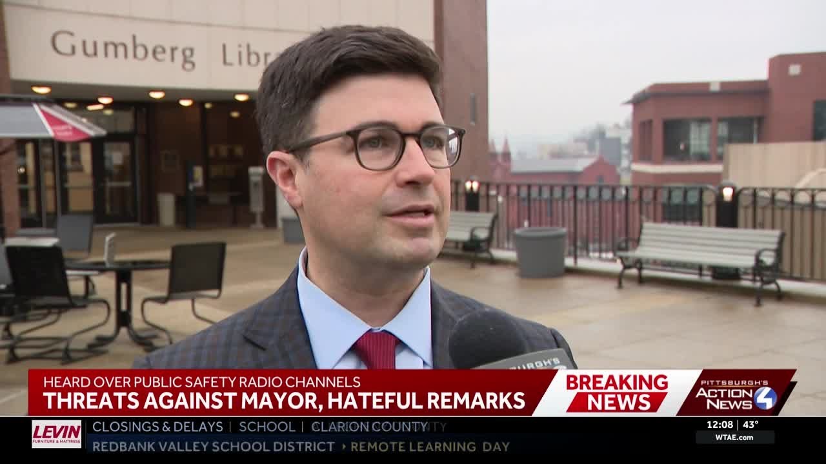Click the 'Gumberg' building sign lettering

[123, 50]
